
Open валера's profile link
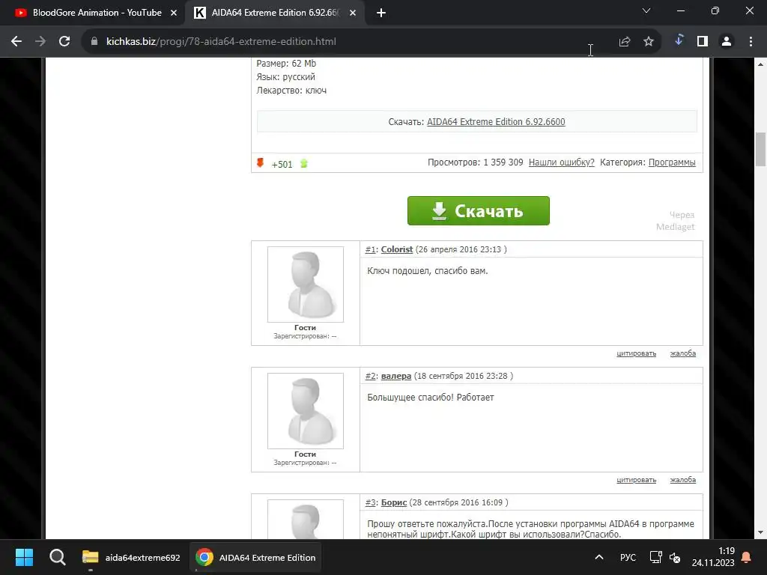coord(396,376)
